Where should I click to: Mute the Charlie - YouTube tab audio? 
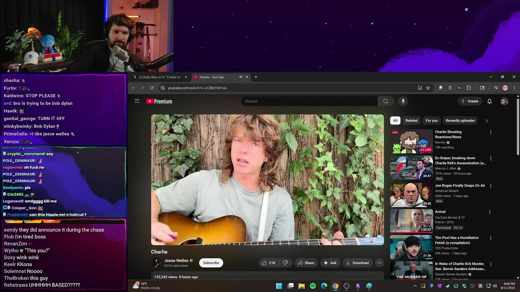pos(240,77)
